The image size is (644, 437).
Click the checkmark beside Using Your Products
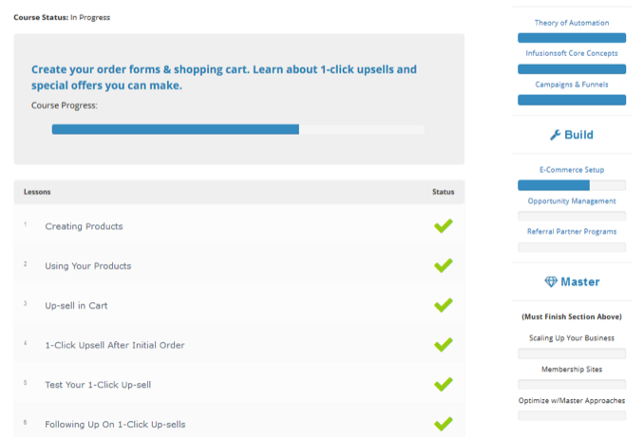click(443, 266)
